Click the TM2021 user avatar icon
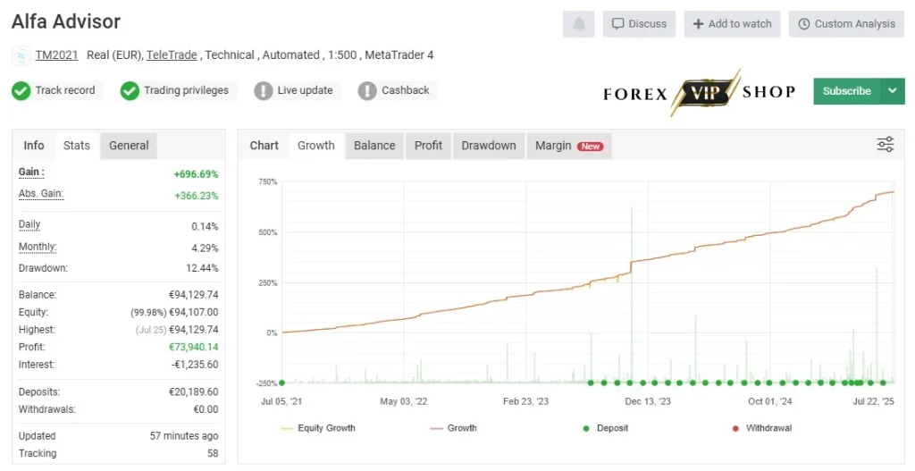The image size is (915, 471). (x=21, y=55)
